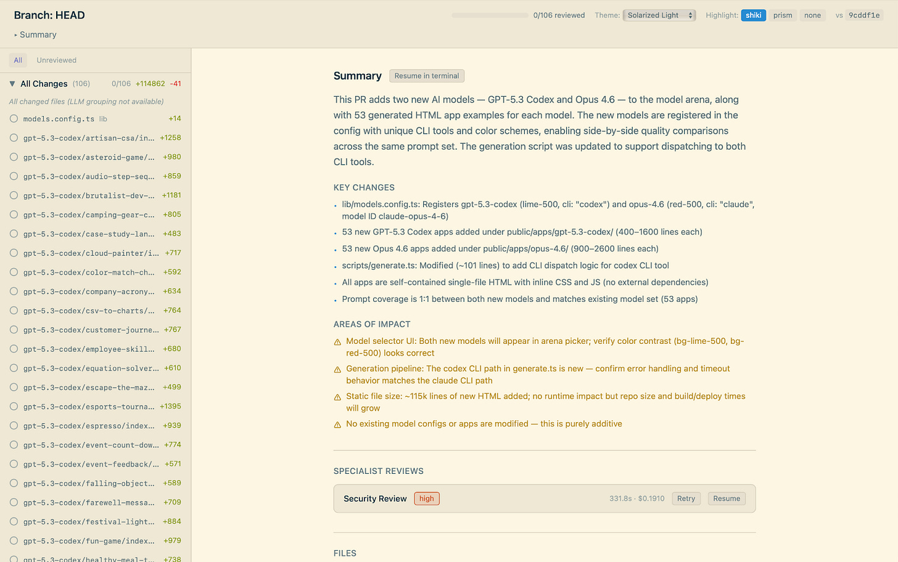
Task: Collapse the All Changes section
Action: click(11, 83)
